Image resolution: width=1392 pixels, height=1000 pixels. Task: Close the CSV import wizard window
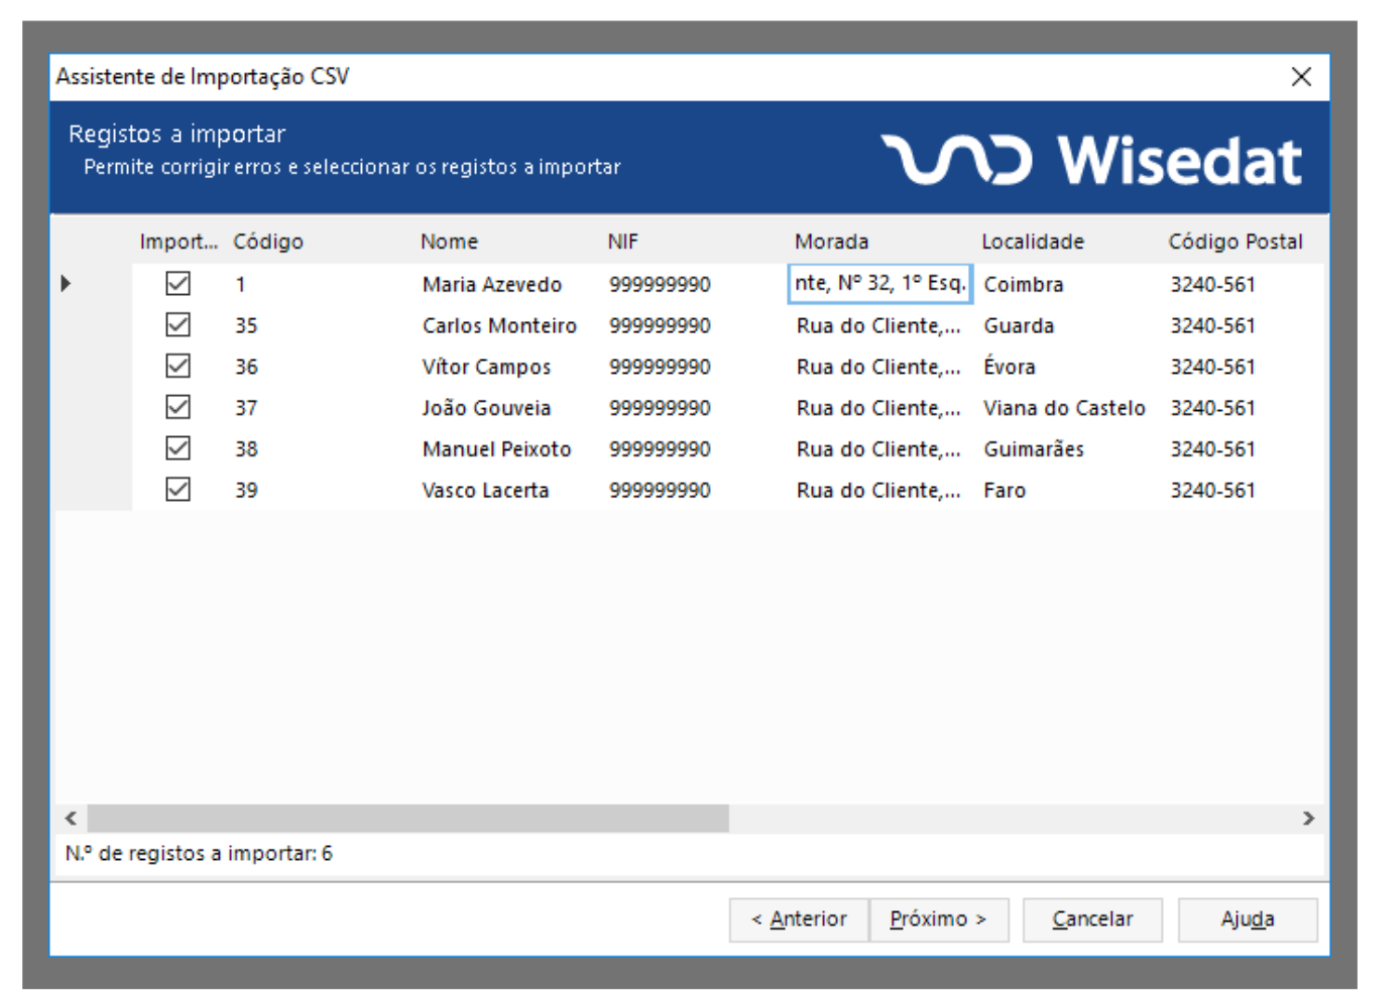(x=1301, y=77)
